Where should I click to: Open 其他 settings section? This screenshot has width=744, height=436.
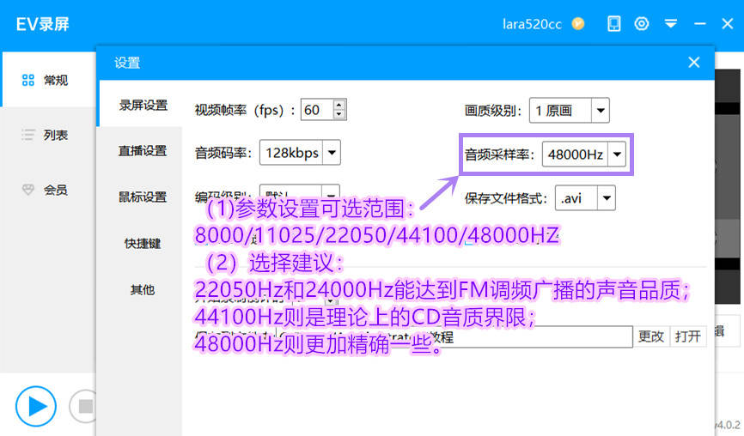[x=143, y=290]
